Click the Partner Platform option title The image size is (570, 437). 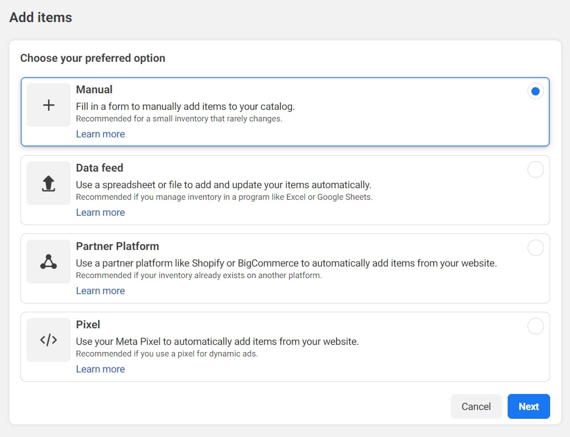[118, 246]
